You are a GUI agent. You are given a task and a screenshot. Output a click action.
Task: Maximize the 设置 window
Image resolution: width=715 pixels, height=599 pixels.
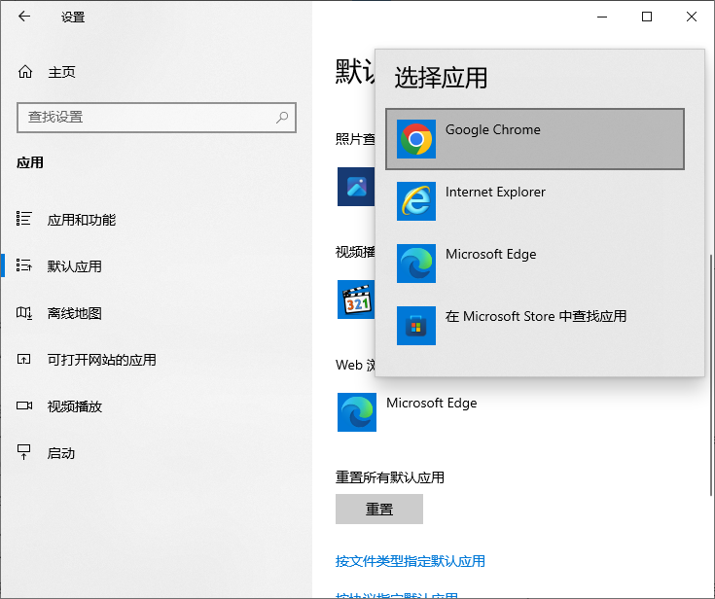coord(647,17)
